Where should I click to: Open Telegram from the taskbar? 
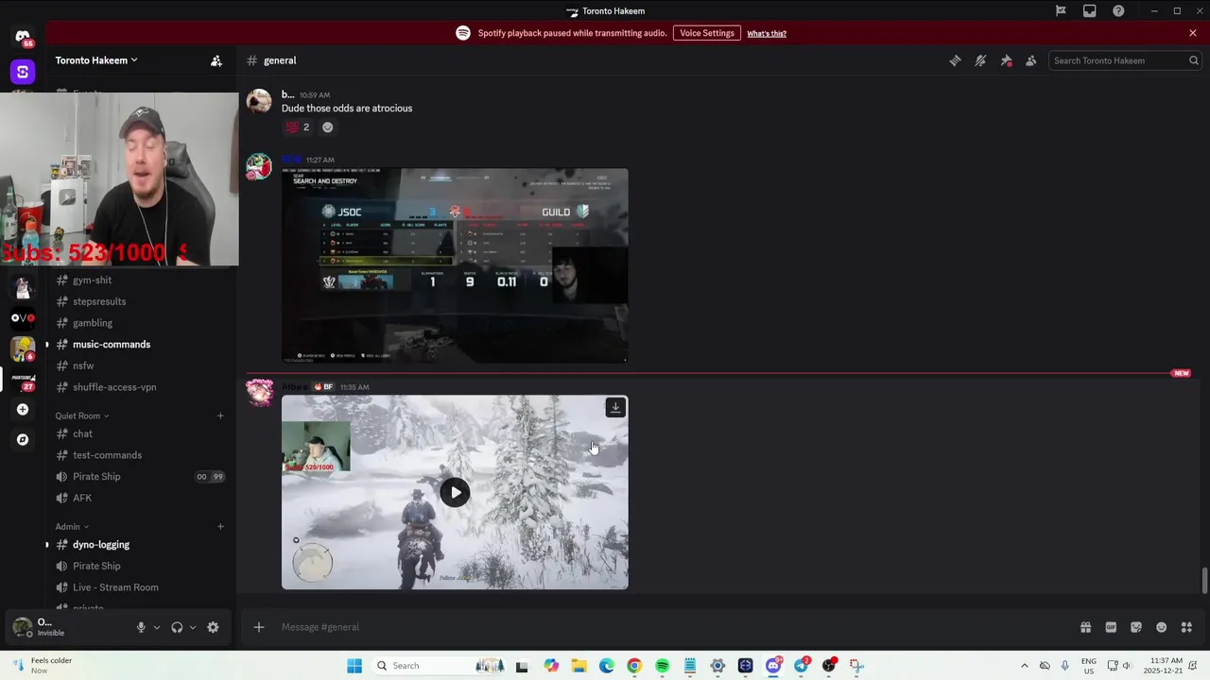pyautogui.click(x=801, y=666)
